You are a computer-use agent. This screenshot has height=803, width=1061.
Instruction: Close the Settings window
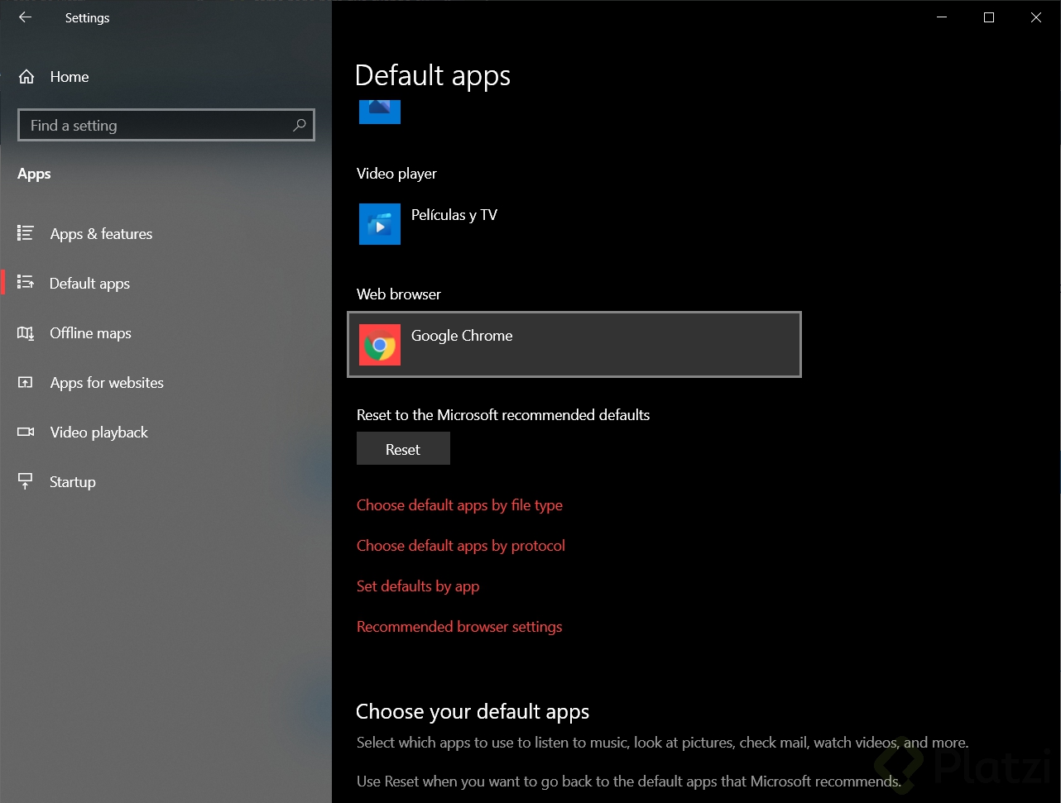tap(1036, 17)
